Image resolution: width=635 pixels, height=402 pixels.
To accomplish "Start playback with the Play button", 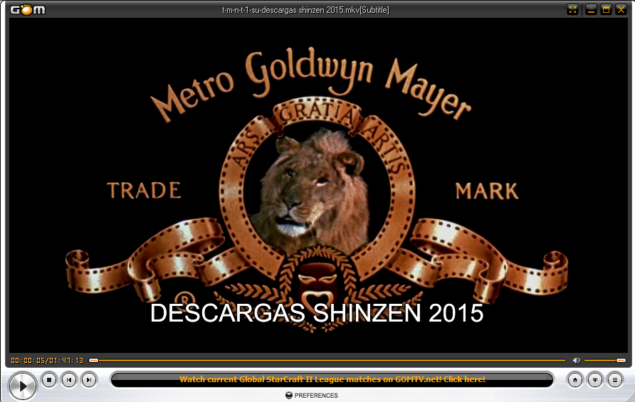I will click(x=23, y=386).
